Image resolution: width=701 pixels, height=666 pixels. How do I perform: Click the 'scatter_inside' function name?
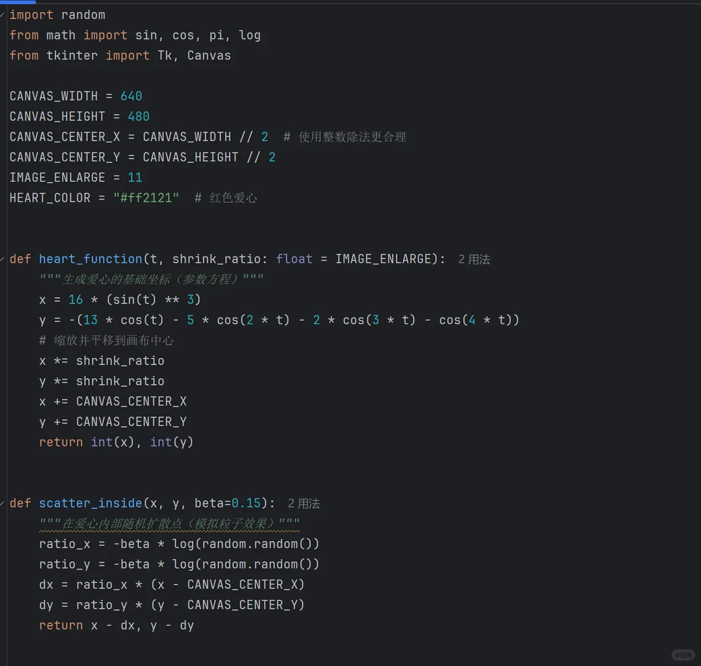coord(90,503)
